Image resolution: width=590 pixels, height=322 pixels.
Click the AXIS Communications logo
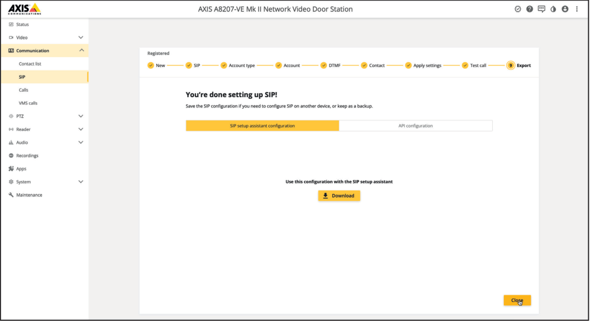(x=25, y=9)
